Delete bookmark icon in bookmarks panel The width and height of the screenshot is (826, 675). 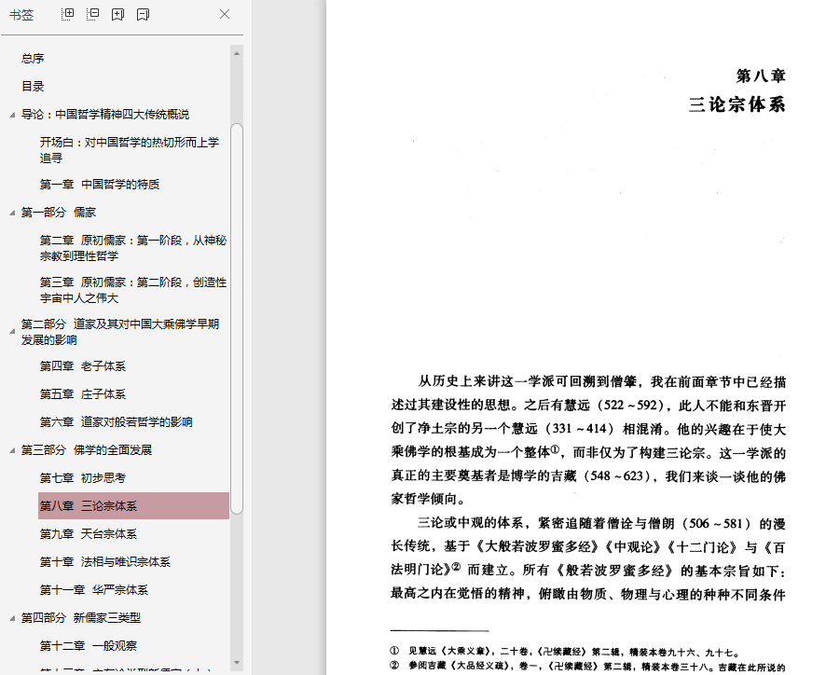click(x=143, y=14)
